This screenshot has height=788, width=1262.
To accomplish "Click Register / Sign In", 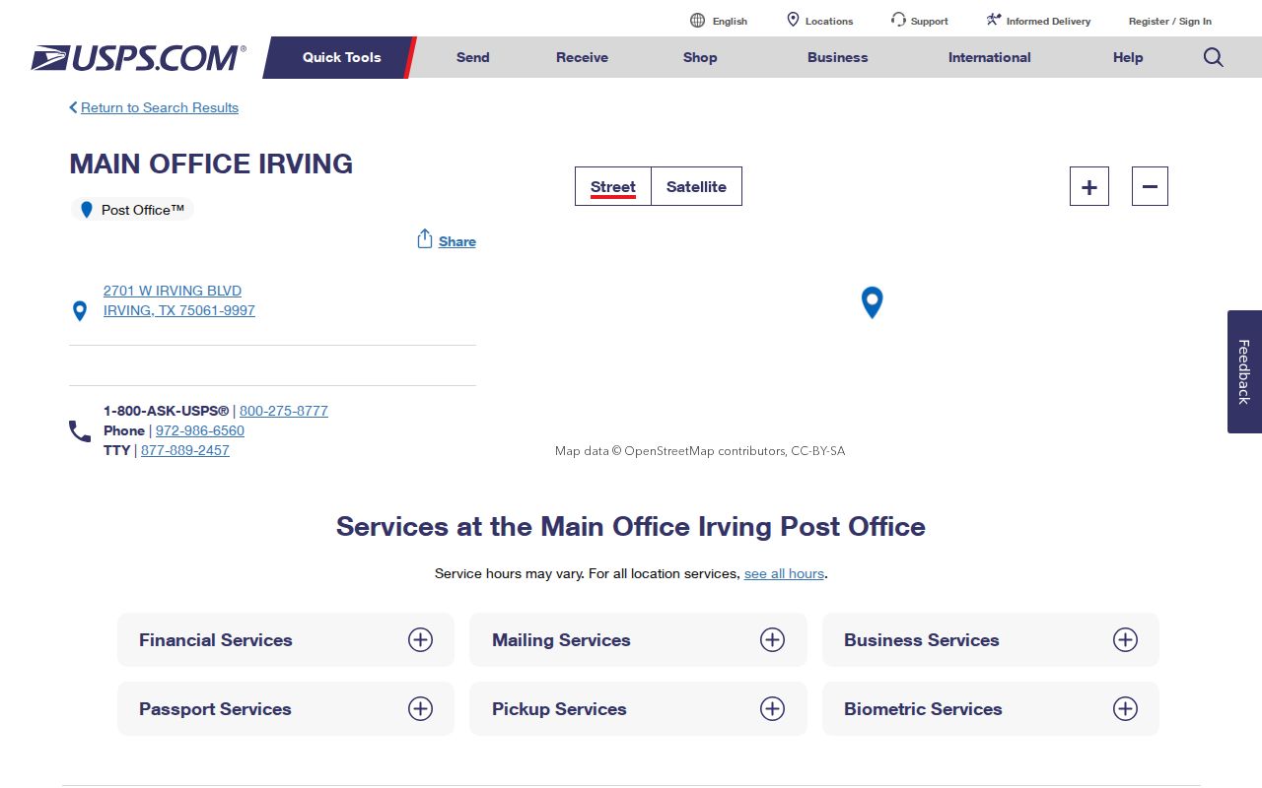I will 1170,21.
